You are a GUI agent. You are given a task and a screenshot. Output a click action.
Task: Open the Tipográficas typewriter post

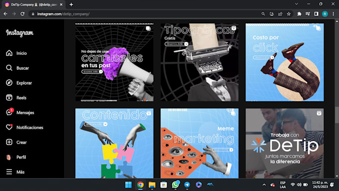[x=199, y=62]
